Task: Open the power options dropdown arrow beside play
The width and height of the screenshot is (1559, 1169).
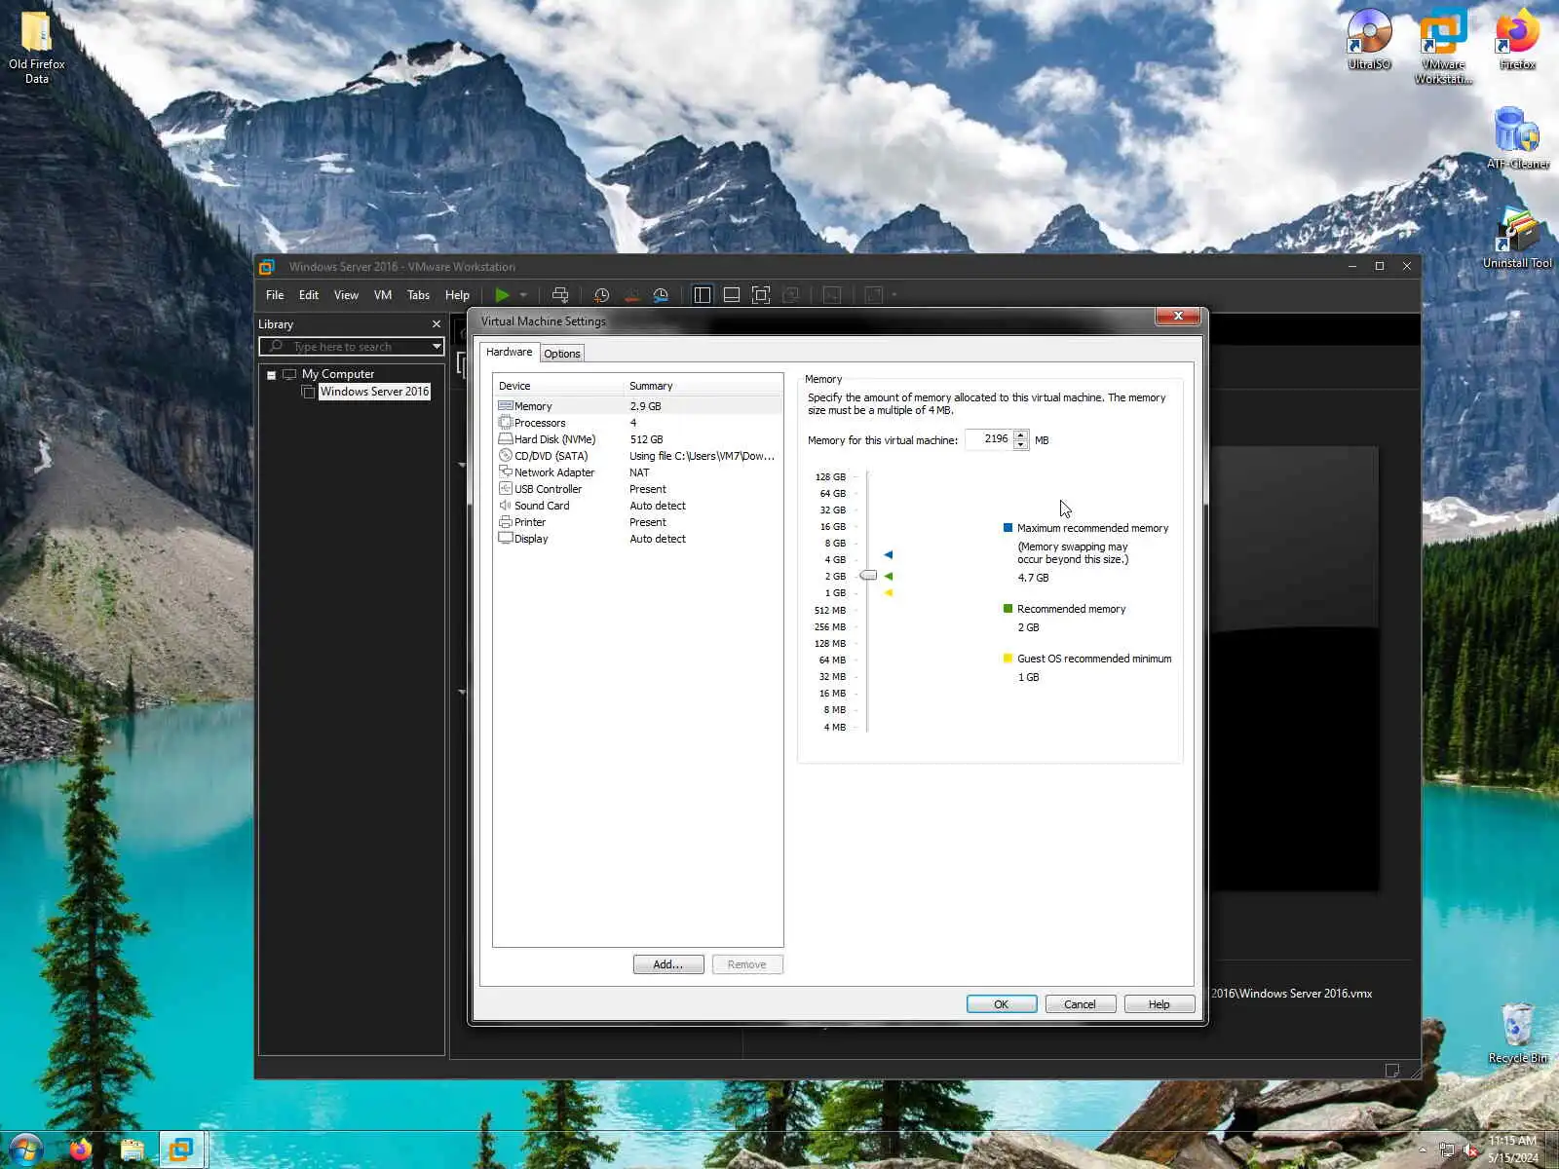Action: 523,295
